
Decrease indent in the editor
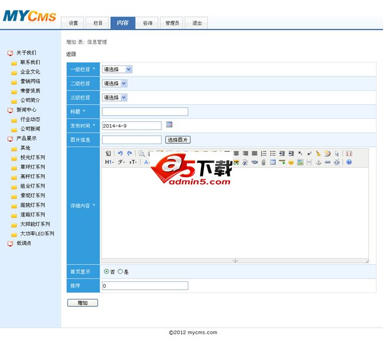pos(291,154)
